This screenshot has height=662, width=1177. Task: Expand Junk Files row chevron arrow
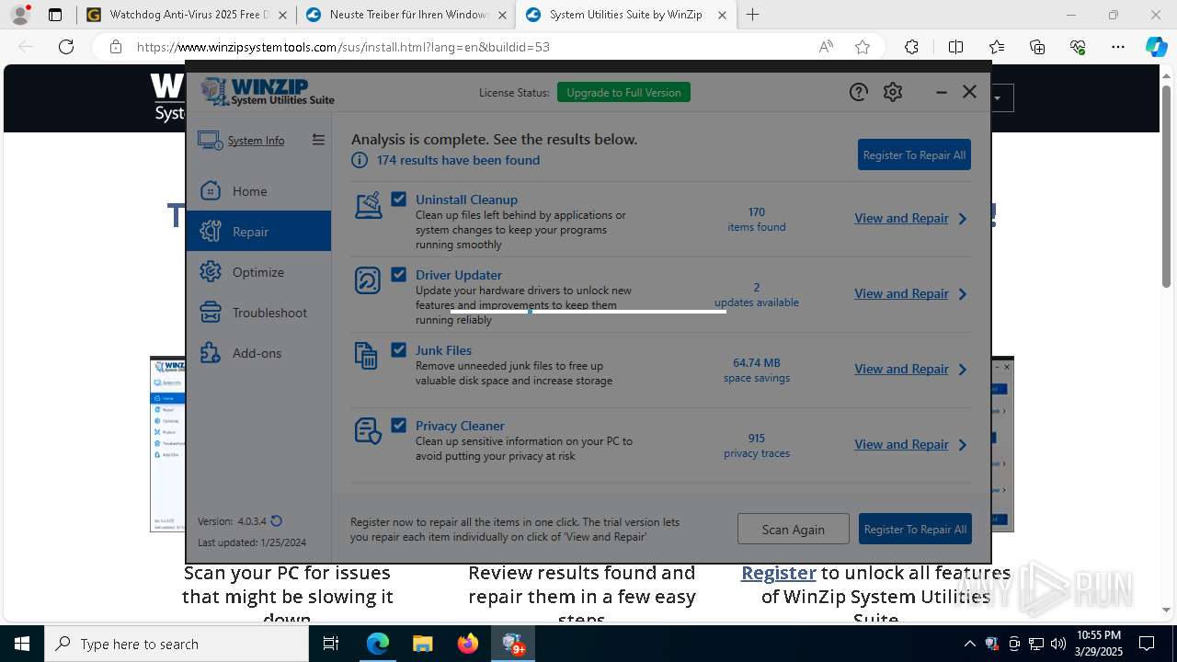963,370
